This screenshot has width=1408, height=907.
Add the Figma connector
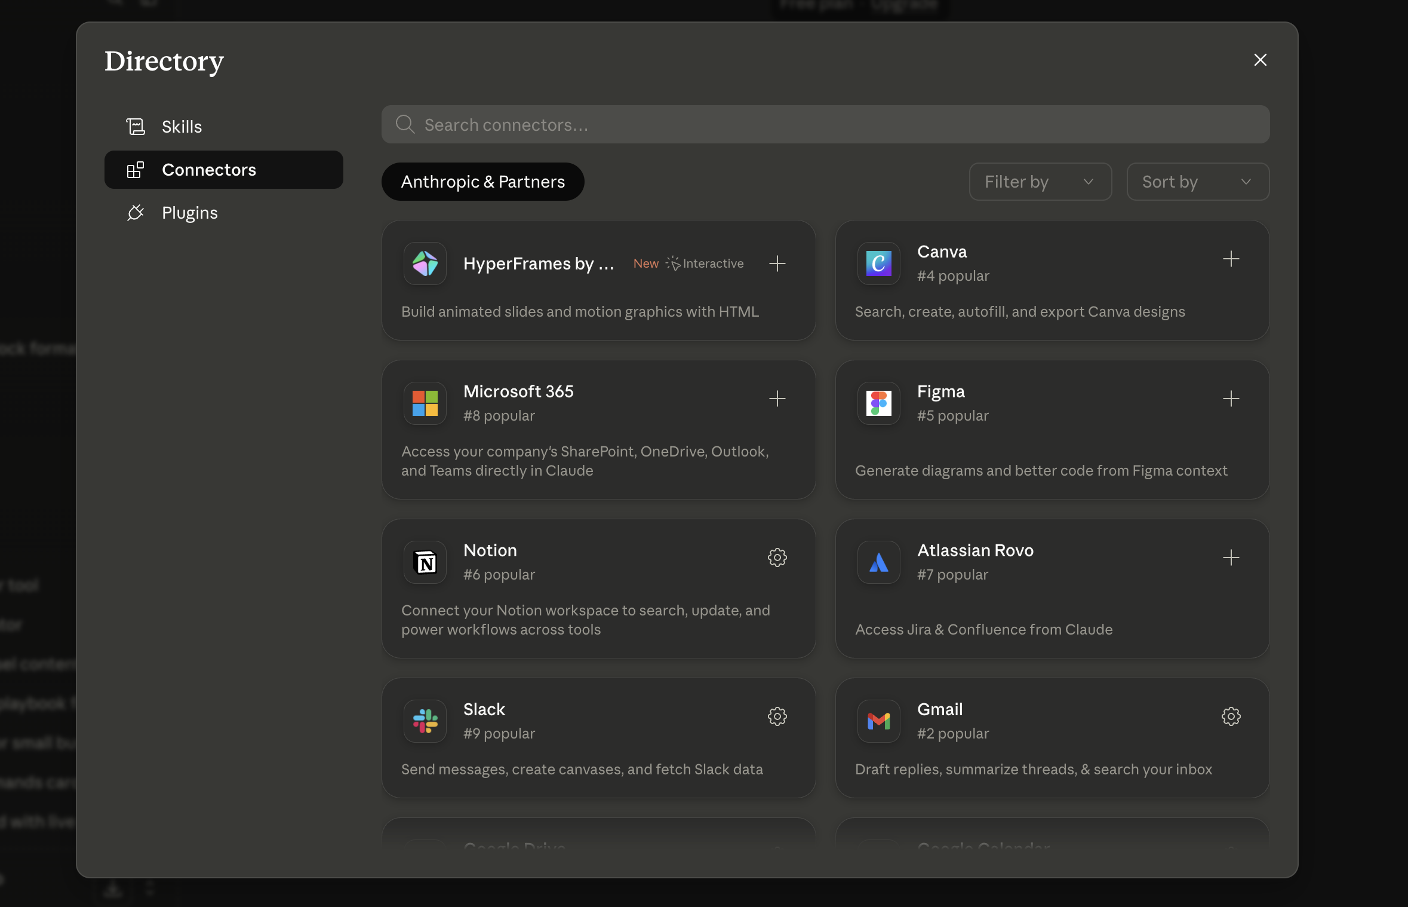tap(1231, 399)
